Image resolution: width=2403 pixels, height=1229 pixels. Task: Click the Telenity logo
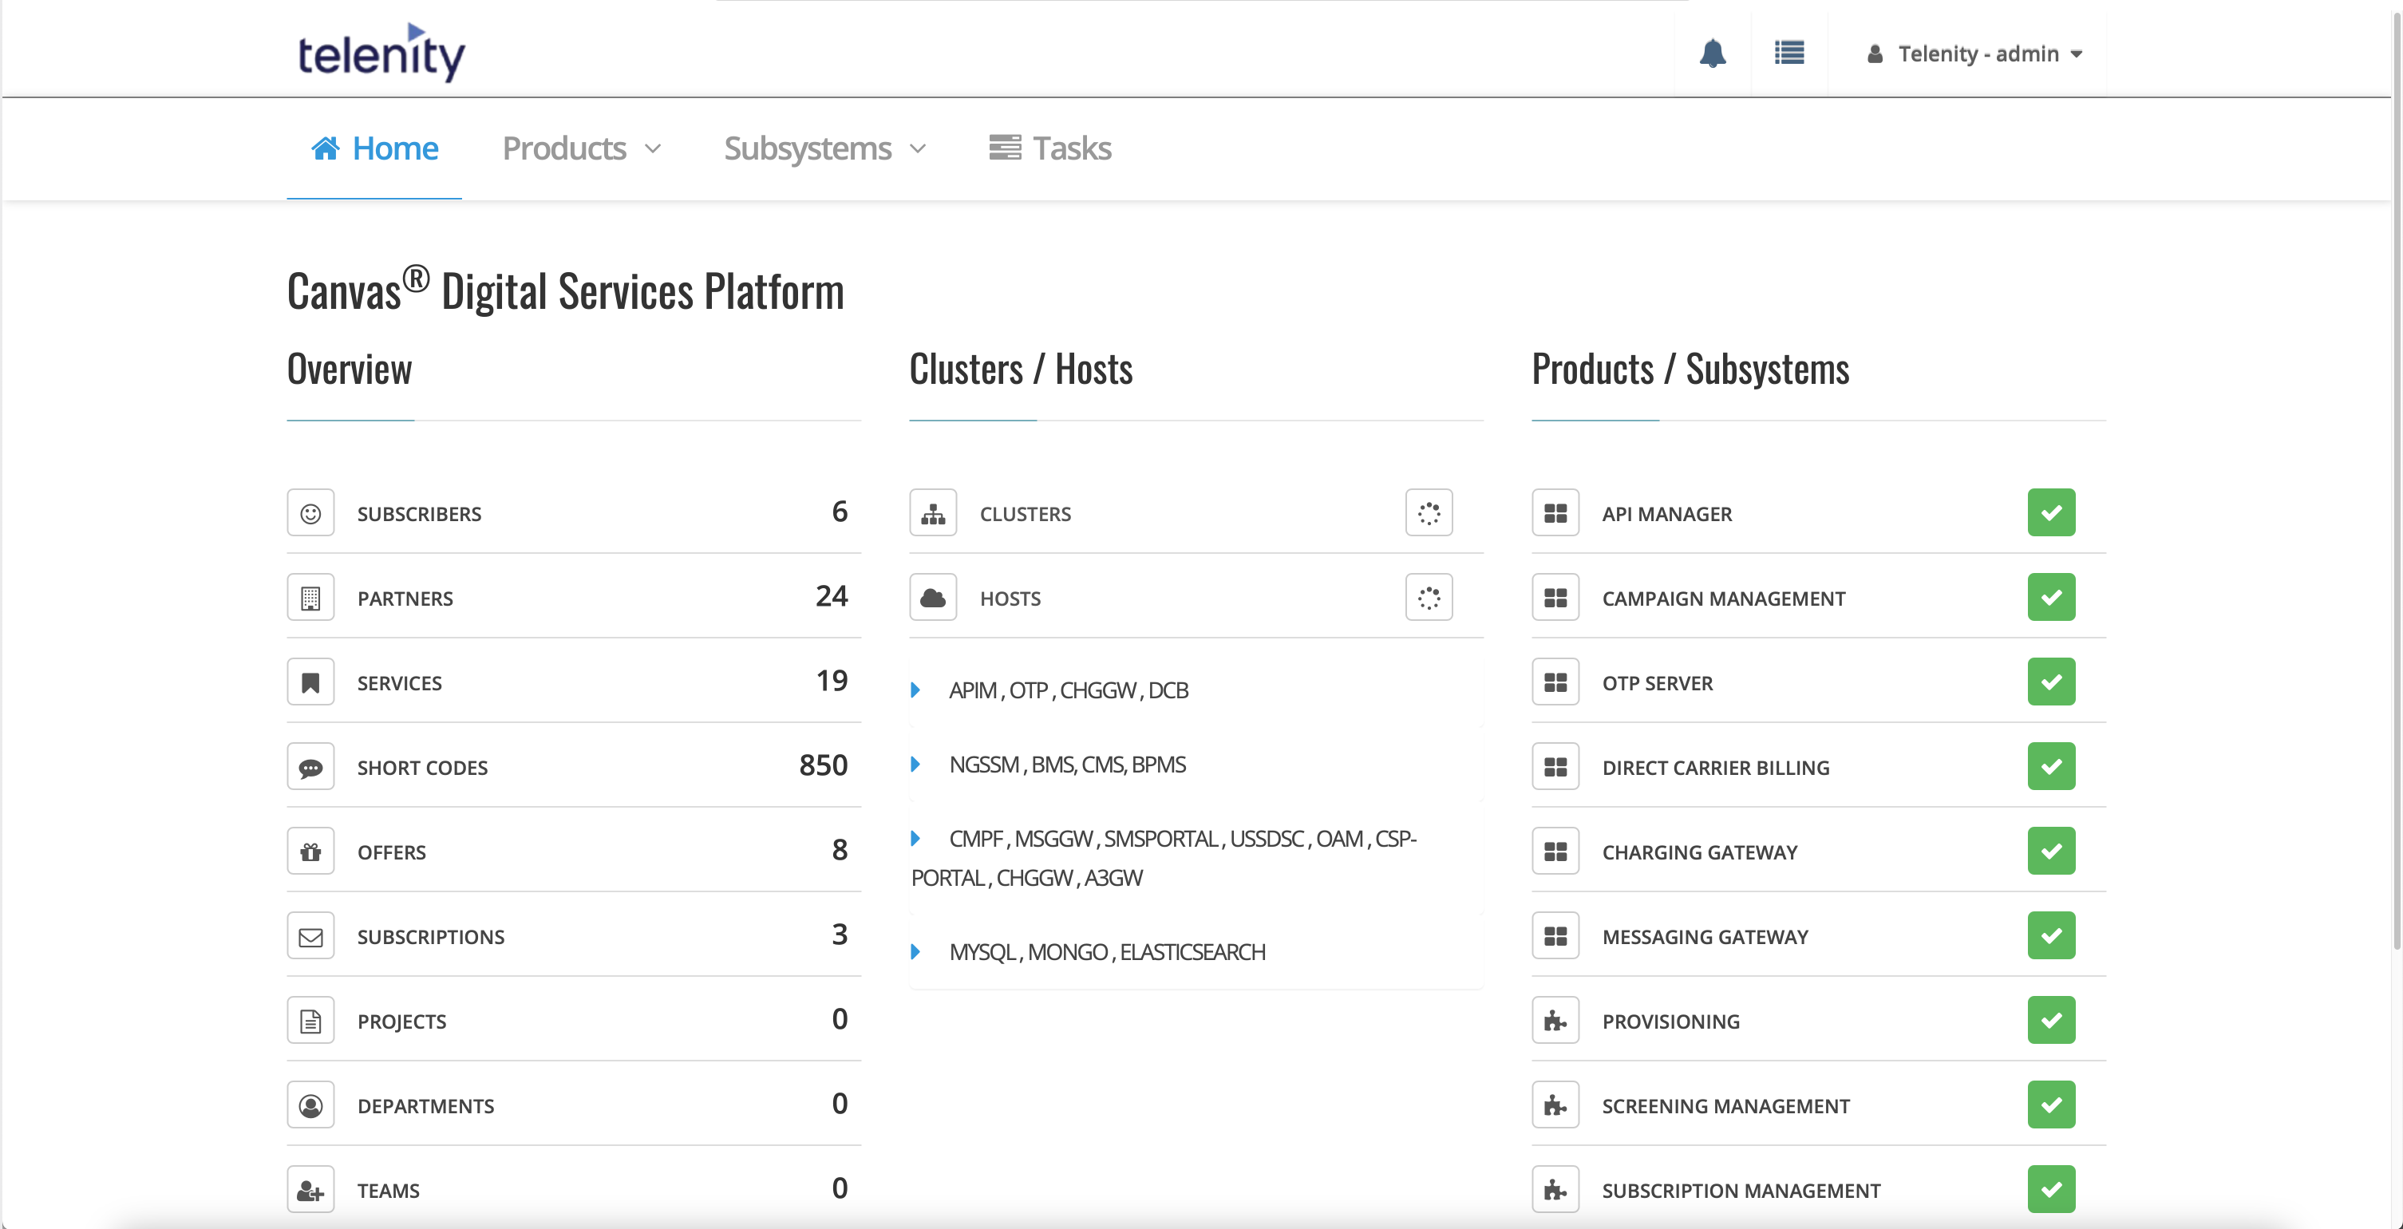pos(381,52)
